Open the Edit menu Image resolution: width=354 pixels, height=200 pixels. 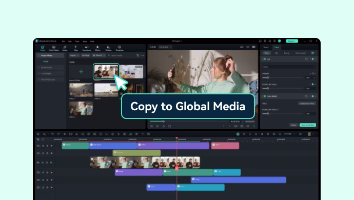(70, 42)
